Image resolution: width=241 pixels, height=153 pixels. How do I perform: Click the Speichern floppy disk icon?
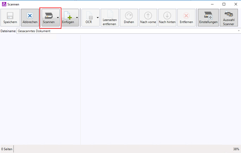[10, 16]
